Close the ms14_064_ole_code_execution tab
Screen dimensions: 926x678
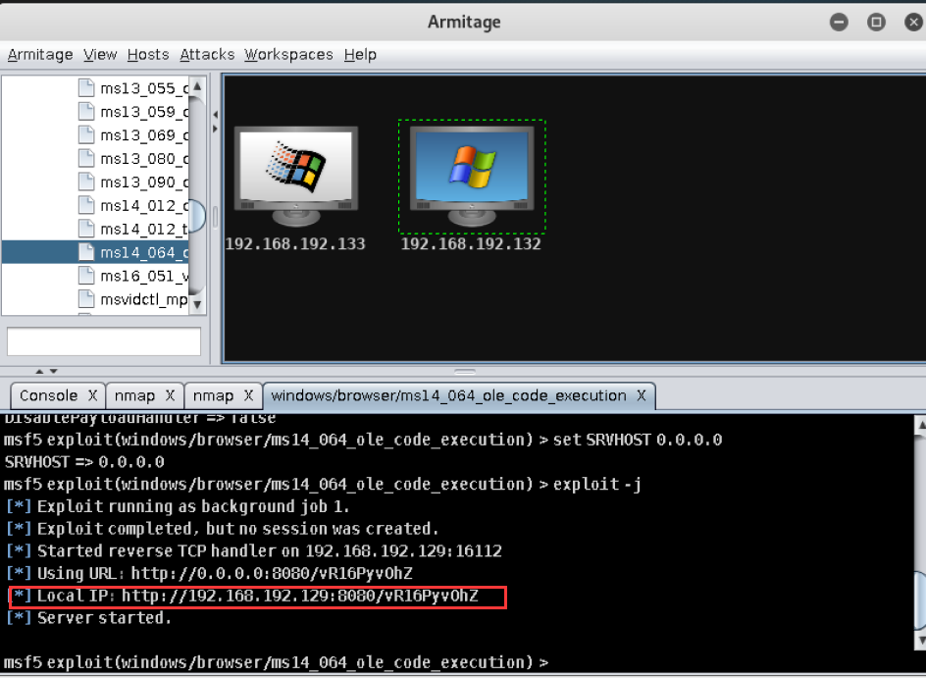642,395
